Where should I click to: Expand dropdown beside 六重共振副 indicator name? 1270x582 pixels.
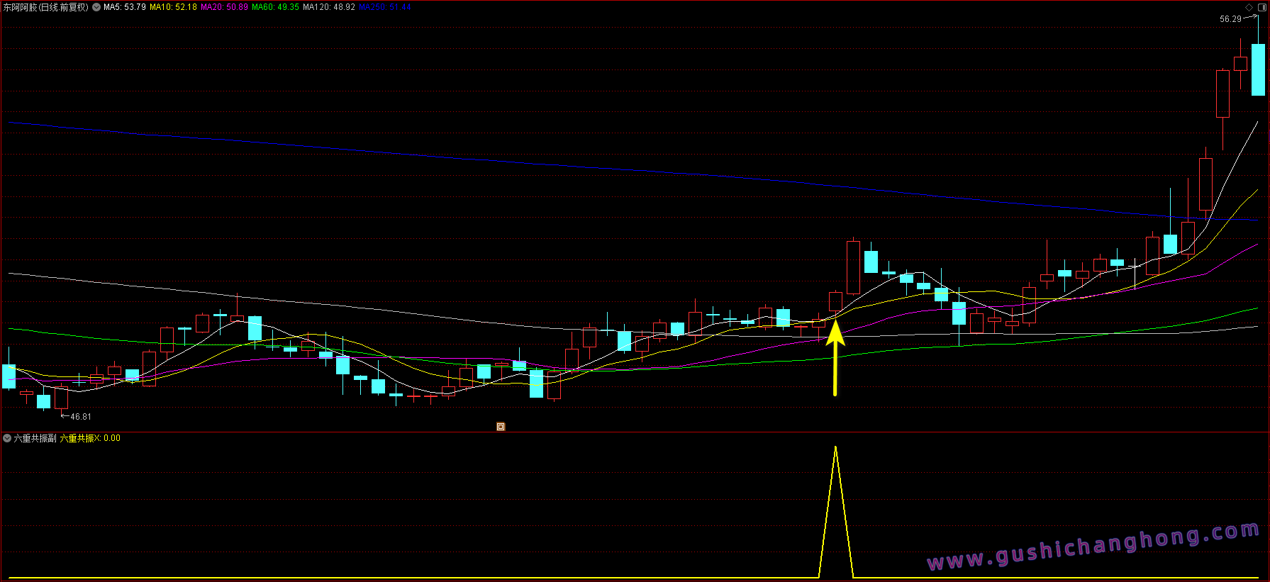click(7, 438)
